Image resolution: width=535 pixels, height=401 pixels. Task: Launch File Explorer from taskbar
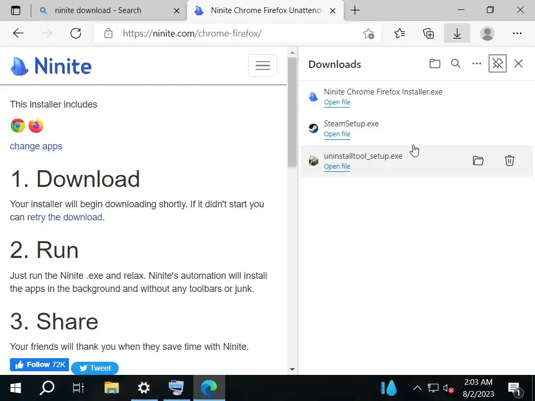tap(111, 388)
